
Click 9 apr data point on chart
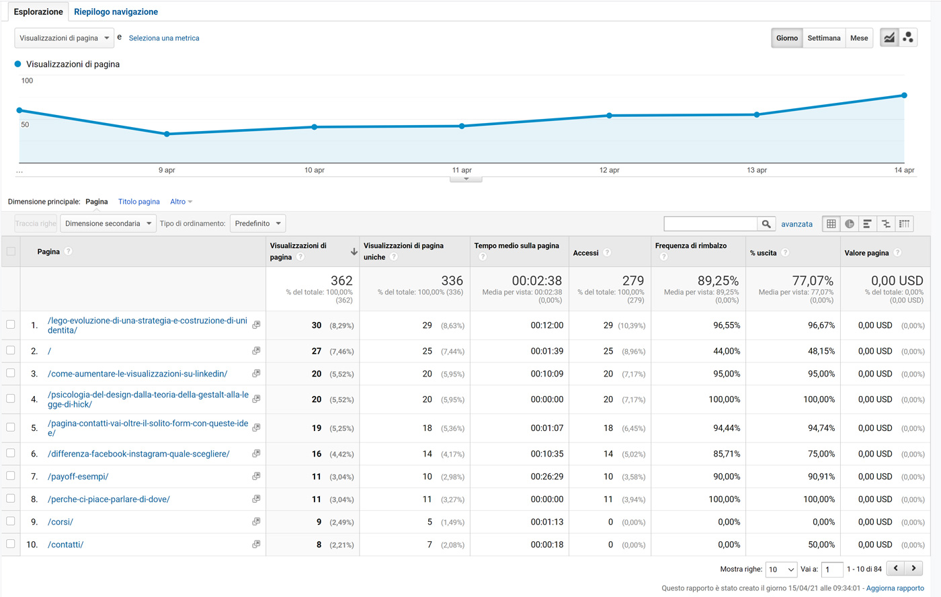pos(167,134)
